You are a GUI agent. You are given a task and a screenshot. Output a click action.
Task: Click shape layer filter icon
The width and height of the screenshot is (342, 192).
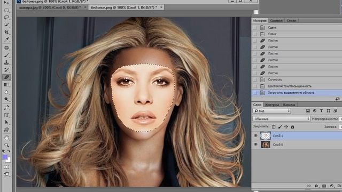click(x=329, y=111)
